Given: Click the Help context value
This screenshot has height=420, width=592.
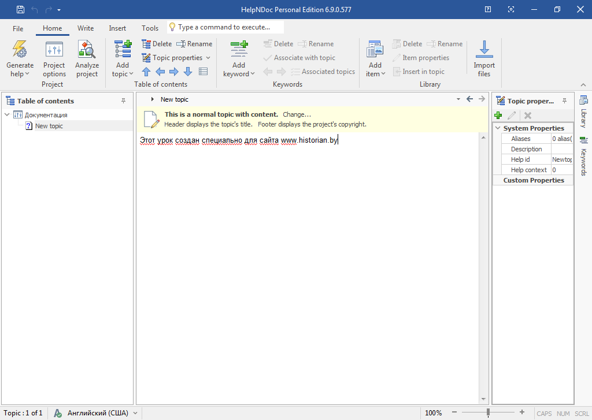Looking at the screenshot, I should [562, 170].
